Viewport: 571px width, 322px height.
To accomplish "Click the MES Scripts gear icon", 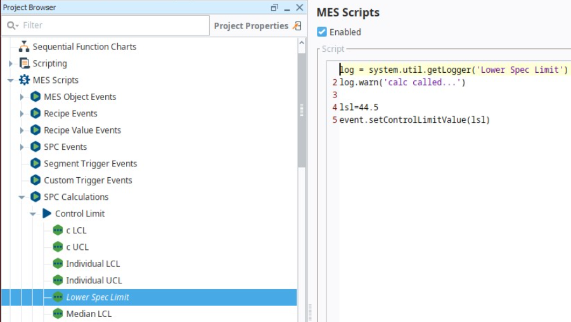I will [x=24, y=80].
